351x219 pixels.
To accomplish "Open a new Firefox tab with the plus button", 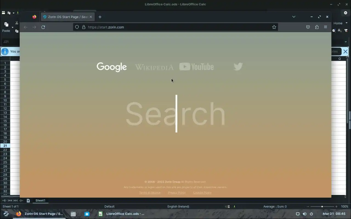I will pos(100,17).
